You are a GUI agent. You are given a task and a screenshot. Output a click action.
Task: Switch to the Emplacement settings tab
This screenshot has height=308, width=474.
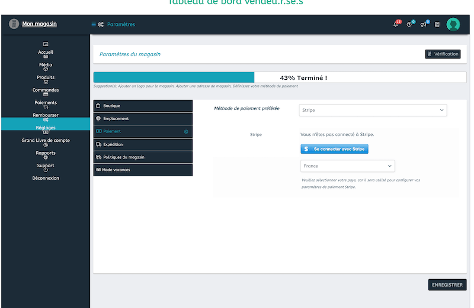click(143, 119)
